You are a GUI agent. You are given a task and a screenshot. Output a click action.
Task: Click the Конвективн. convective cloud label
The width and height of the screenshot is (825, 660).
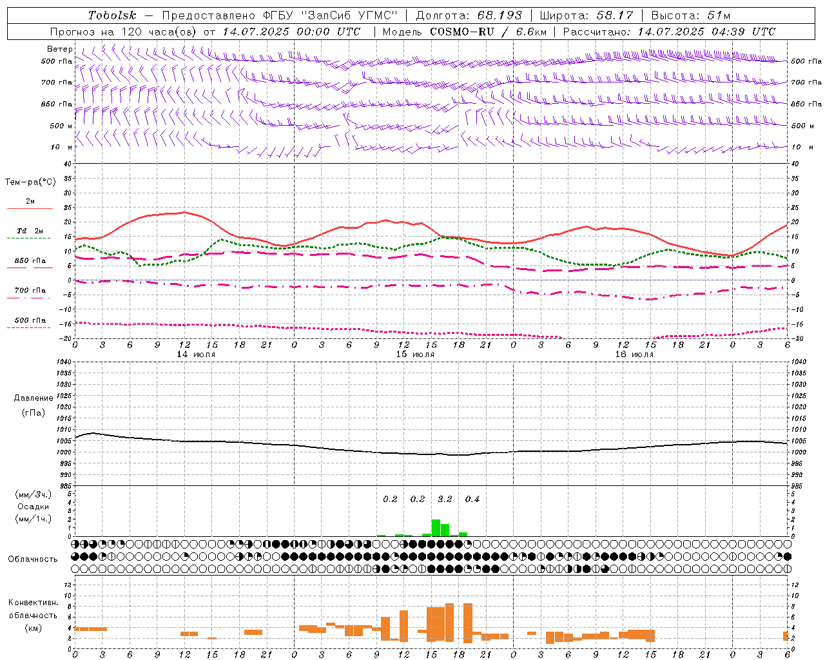[x=34, y=603]
